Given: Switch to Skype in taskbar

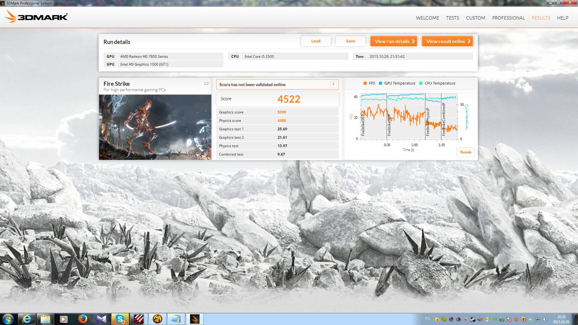Looking at the screenshot, I should point(120,319).
